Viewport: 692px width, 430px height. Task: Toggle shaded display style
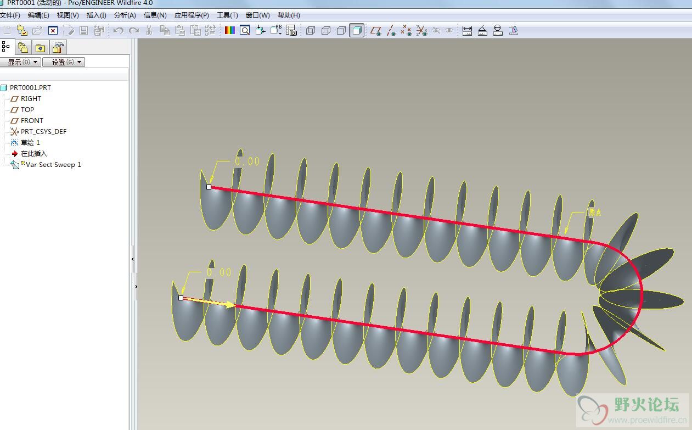pos(357,30)
